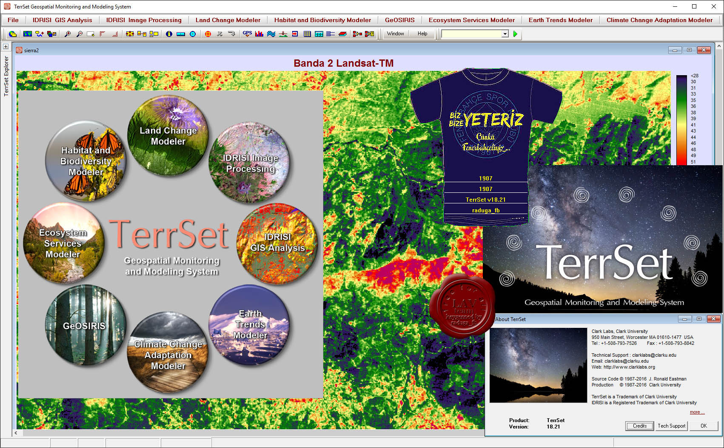
Task: Click the red layer sheet icon
Action: (342, 34)
